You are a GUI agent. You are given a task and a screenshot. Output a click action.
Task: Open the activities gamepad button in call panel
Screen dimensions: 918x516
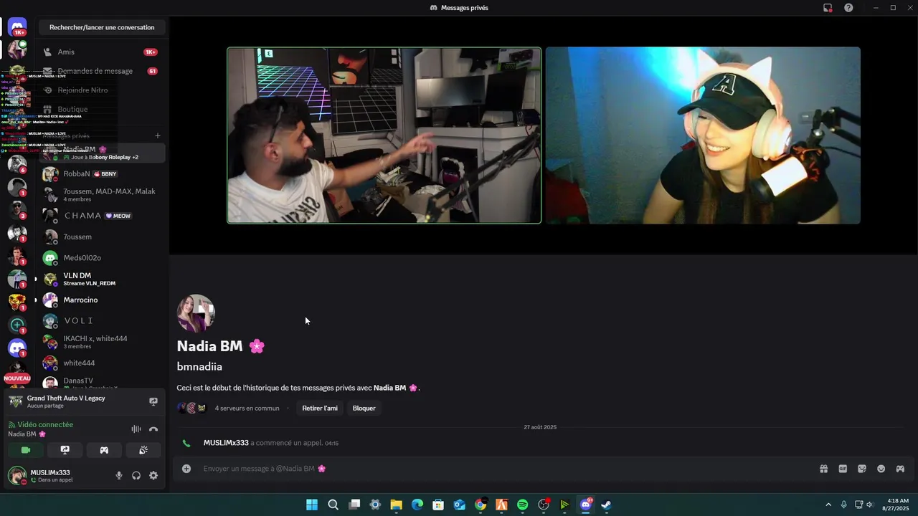click(x=104, y=450)
